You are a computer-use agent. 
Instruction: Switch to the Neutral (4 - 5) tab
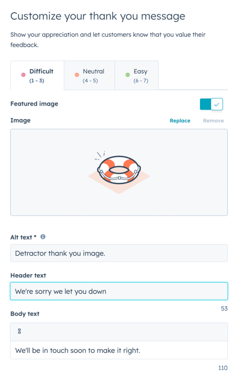89,75
